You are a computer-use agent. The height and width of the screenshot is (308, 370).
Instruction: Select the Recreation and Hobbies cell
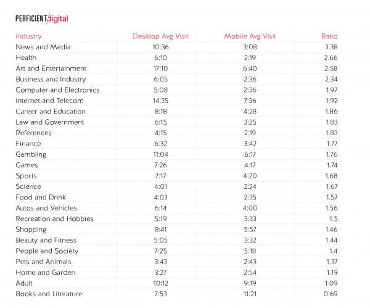coord(54,219)
